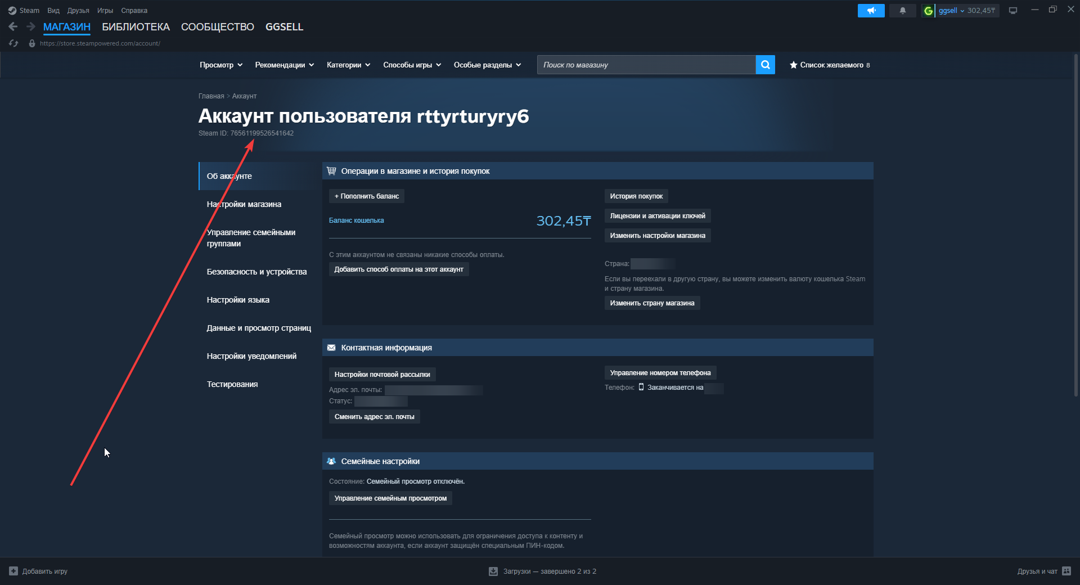Click Сменить адрес эл. почты
The width and height of the screenshot is (1080, 585).
(x=374, y=417)
